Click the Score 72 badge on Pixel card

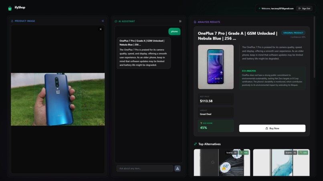point(231,153)
